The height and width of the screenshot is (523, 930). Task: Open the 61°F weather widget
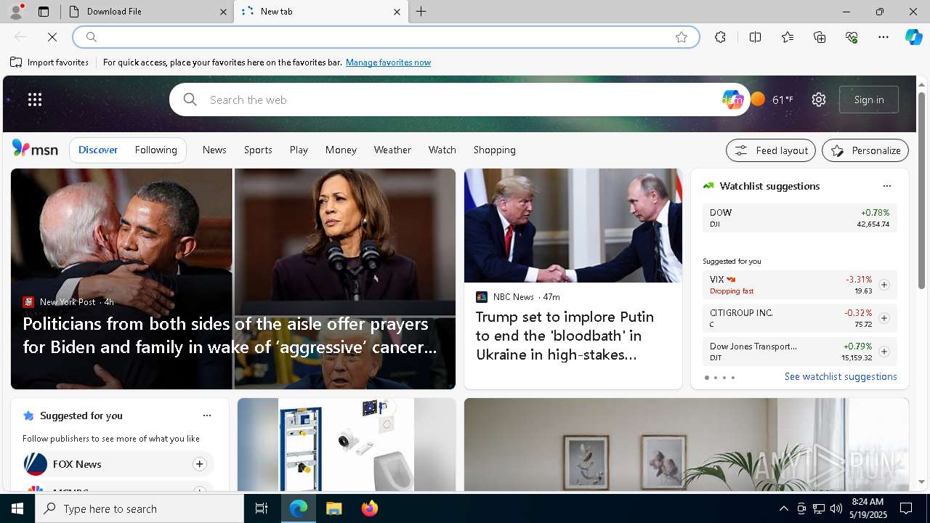(x=772, y=100)
